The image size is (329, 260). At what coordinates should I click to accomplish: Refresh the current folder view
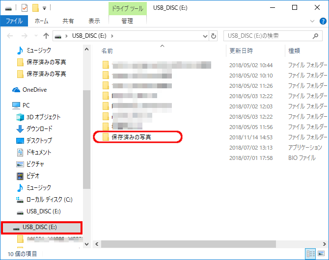pyautogui.click(x=214, y=36)
